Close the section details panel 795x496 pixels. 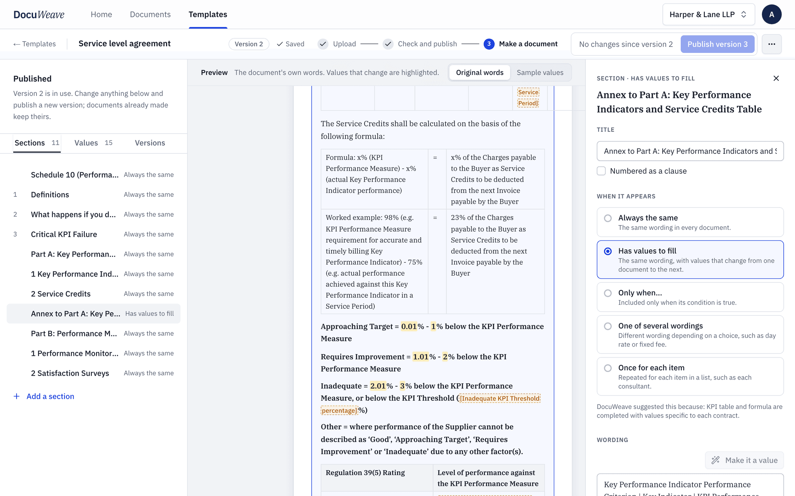pyautogui.click(x=776, y=78)
